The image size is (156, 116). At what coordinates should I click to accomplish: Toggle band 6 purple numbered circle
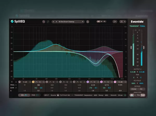click(x=101, y=82)
